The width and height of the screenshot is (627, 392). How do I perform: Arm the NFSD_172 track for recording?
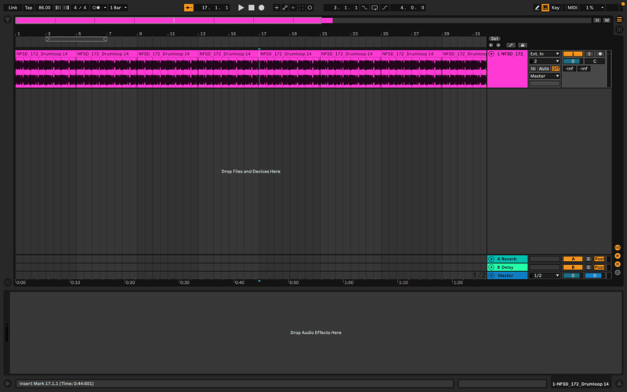point(600,53)
